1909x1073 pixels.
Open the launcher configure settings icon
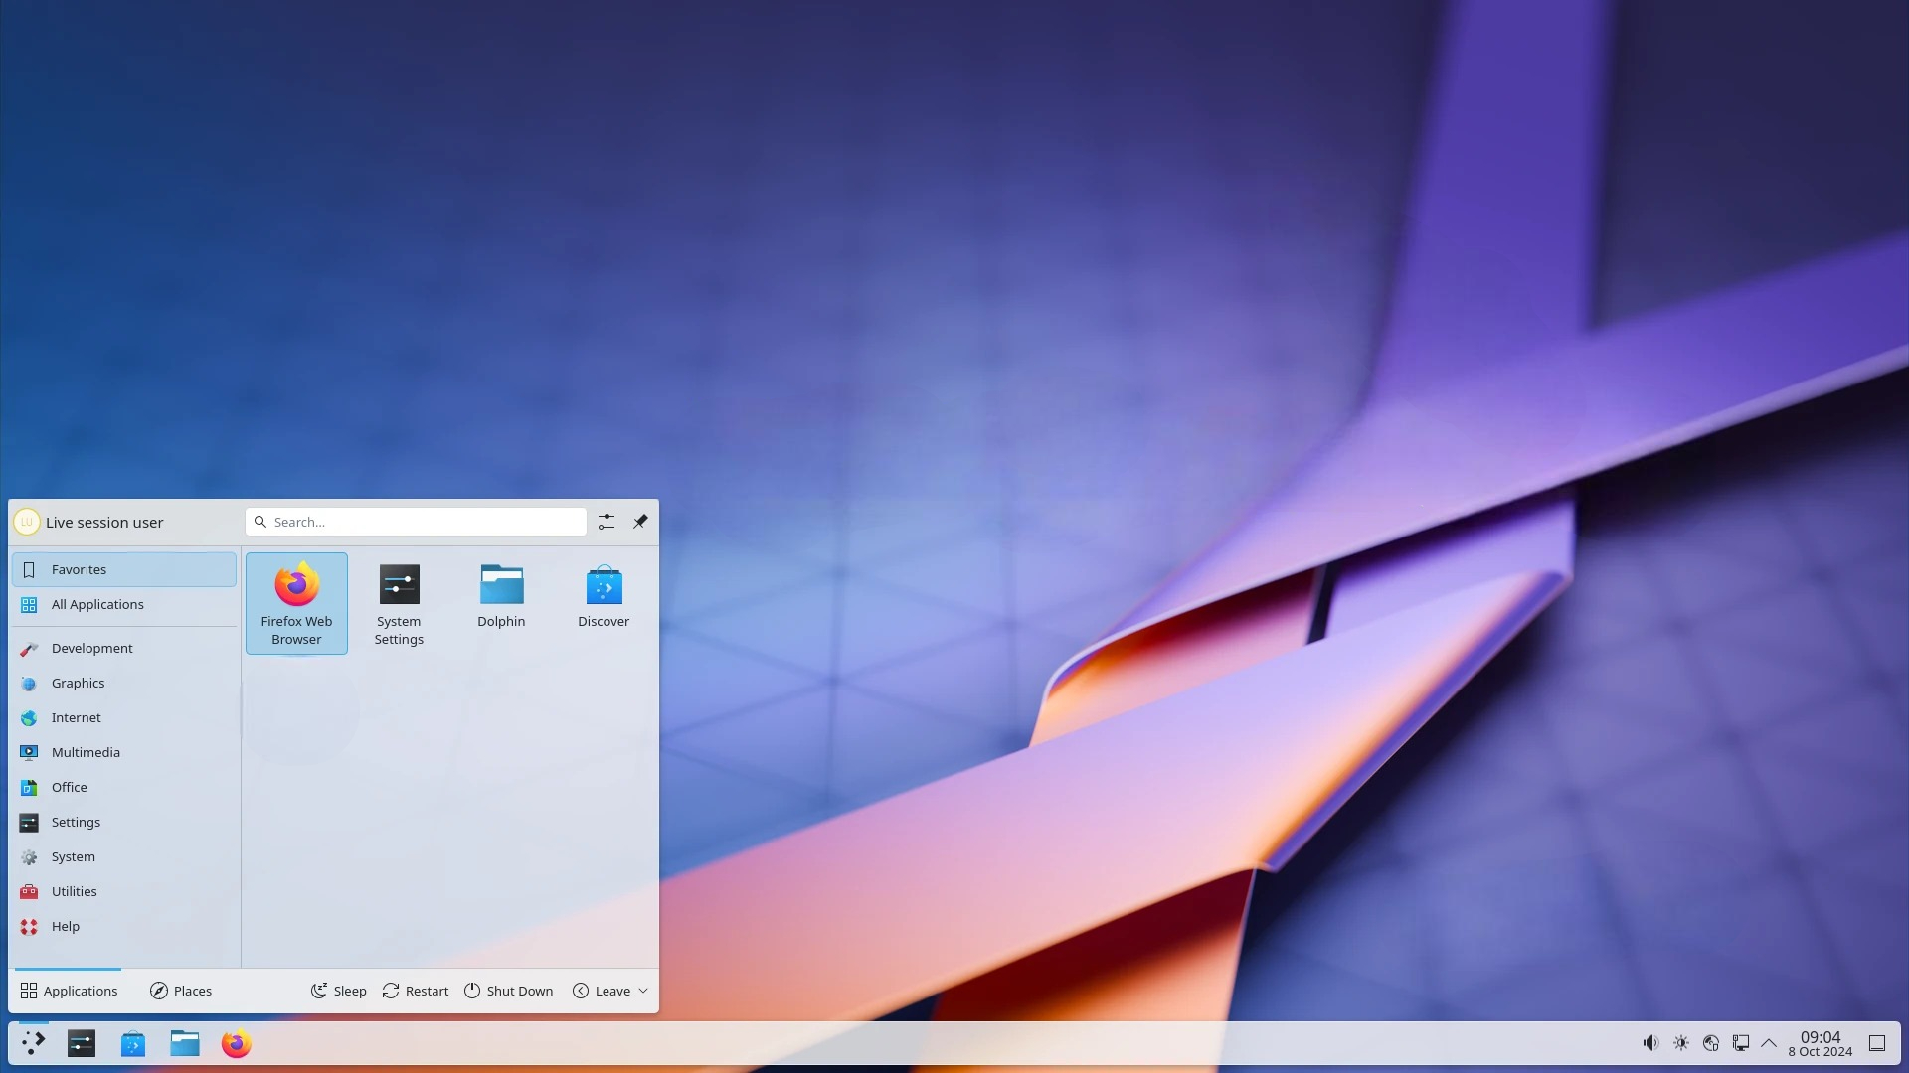coord(607,522)
